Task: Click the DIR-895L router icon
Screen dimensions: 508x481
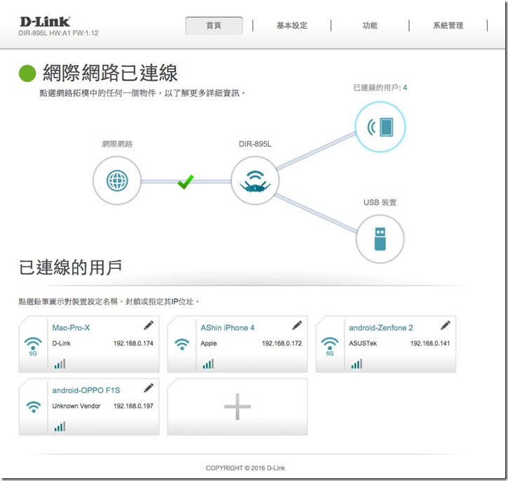Action: (x=255, y=180)
